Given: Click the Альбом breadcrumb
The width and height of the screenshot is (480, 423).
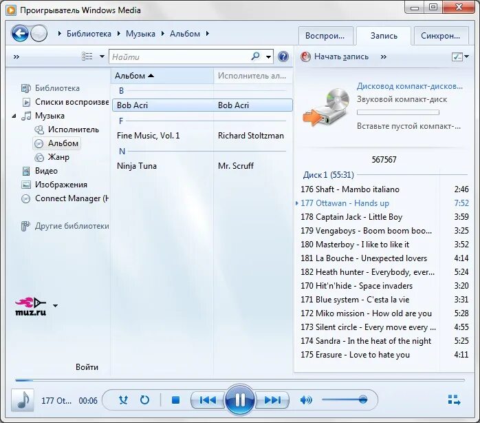Looking at the screenshot, I should pyautogui.click(x=185, y=34).
